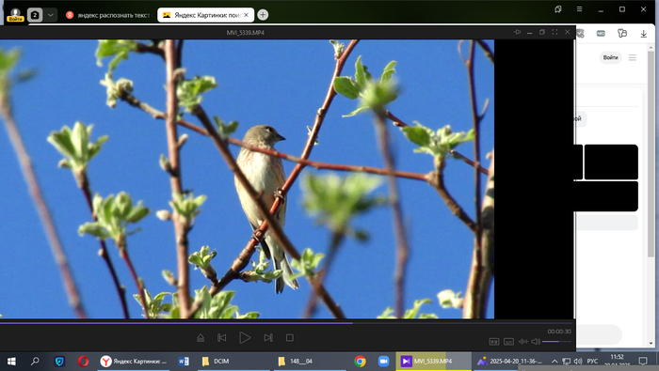Screen dimensions: 659x371
Task: Start playback with the play button
Action: 245,338
